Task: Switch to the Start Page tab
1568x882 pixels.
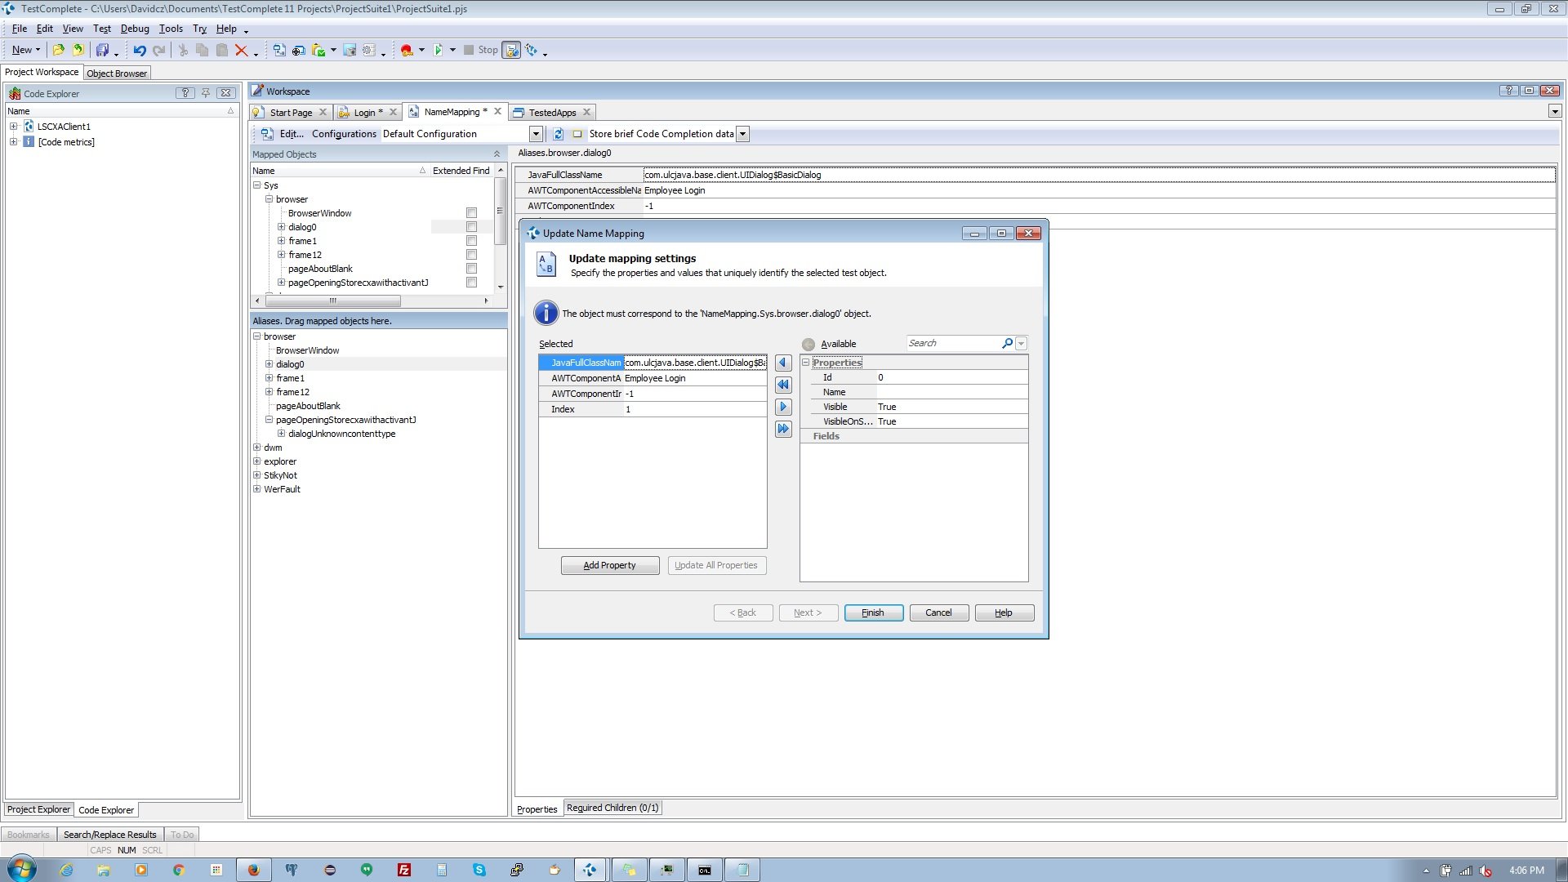Action: click(x=291, y=113)
